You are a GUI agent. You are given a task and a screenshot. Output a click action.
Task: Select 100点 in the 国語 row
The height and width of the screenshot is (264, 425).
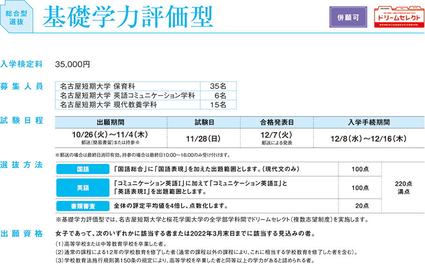(360, 169)
